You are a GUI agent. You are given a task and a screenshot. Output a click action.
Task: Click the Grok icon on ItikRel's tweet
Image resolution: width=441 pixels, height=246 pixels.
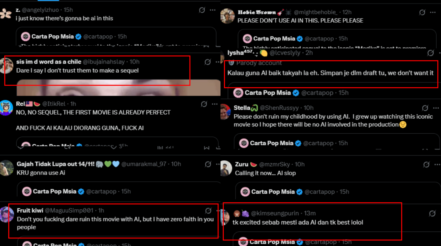204,104
